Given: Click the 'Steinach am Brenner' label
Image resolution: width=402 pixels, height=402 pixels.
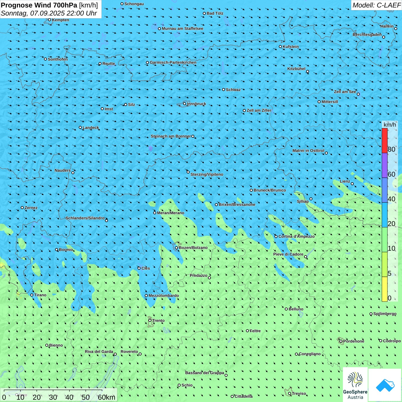Looking at the screenshot, I should [171, 136].
